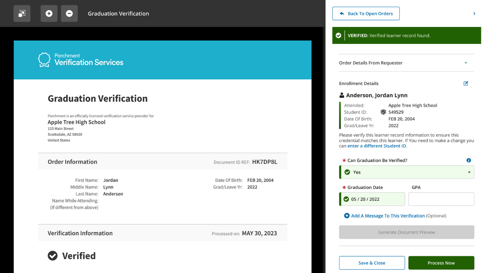Image resolution: width=488 pixels, height=273 pixels.
Task: Click the Verification Information section heading
Action: tap(80, 233)
